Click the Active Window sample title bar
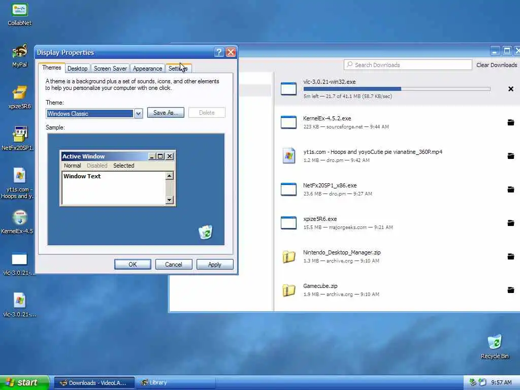Viewport: 520px width, 390px height. tap(118, 156)
